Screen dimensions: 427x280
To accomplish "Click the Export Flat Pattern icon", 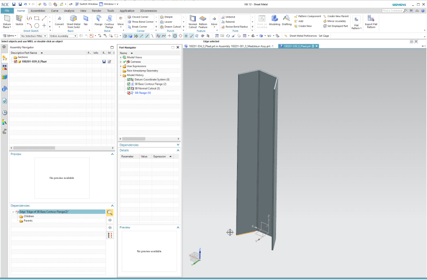I will tap(371, 19).
